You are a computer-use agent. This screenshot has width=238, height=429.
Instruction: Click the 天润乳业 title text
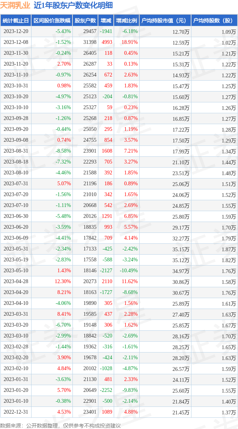click(15, 6)
